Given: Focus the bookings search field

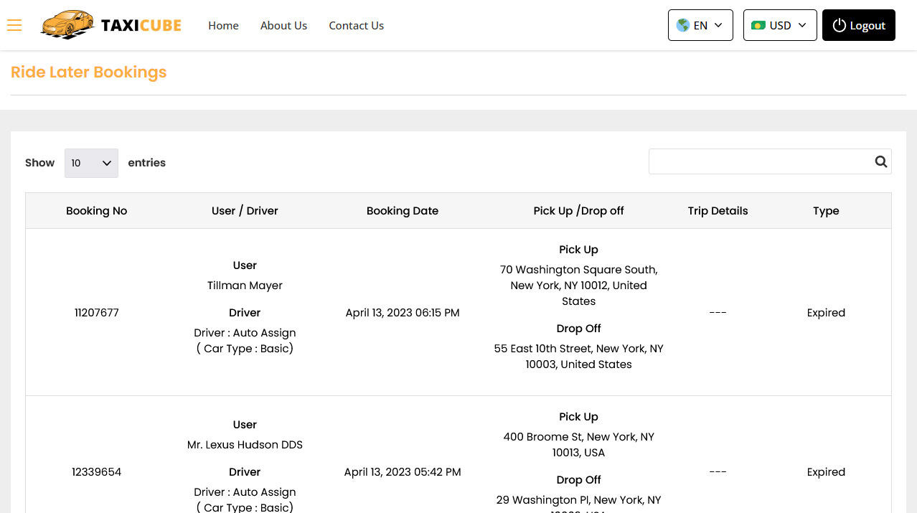Looking at the screenshot, I should (x=761, y=162).
